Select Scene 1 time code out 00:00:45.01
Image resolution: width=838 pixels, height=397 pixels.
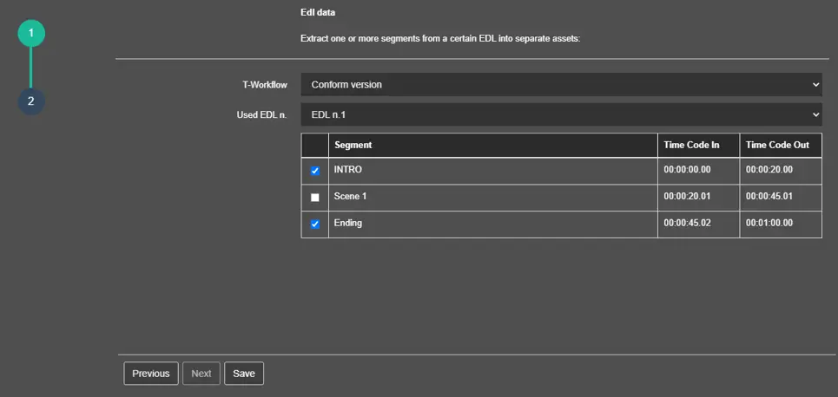click(769, 197)
